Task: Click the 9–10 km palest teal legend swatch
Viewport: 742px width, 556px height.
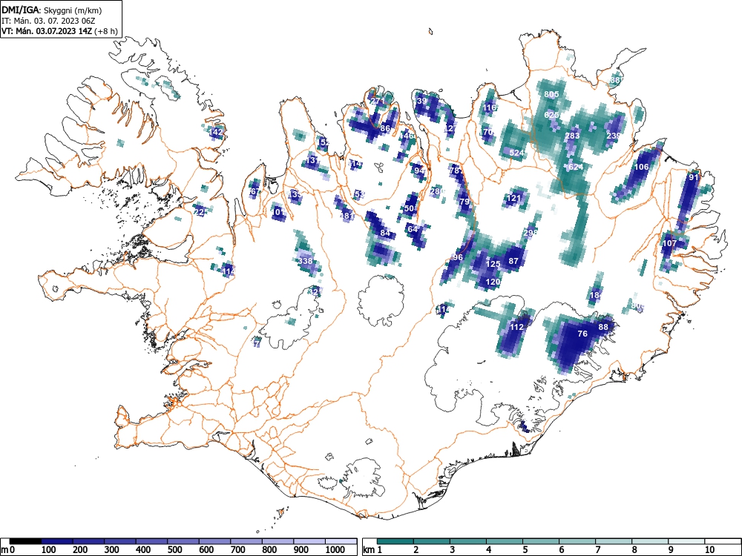Action: tap(686, 540)
